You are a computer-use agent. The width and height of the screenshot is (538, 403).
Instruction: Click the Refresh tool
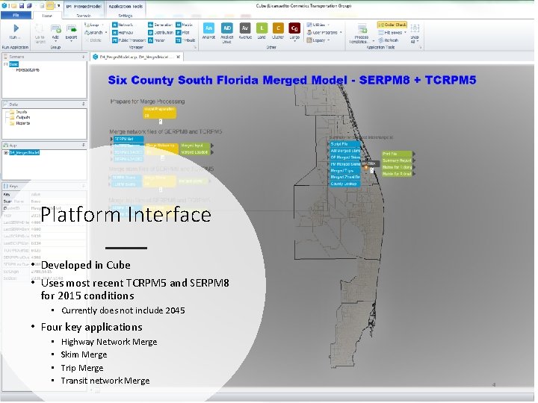pos(388,40)
